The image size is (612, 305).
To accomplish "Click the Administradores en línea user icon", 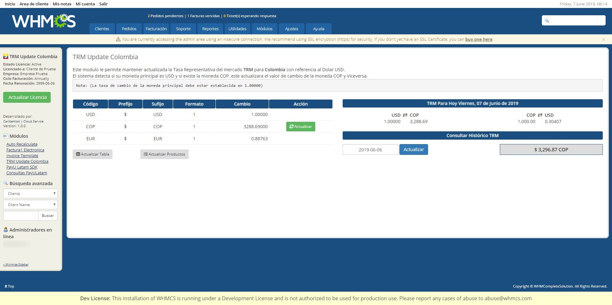I will coord(6,230).
